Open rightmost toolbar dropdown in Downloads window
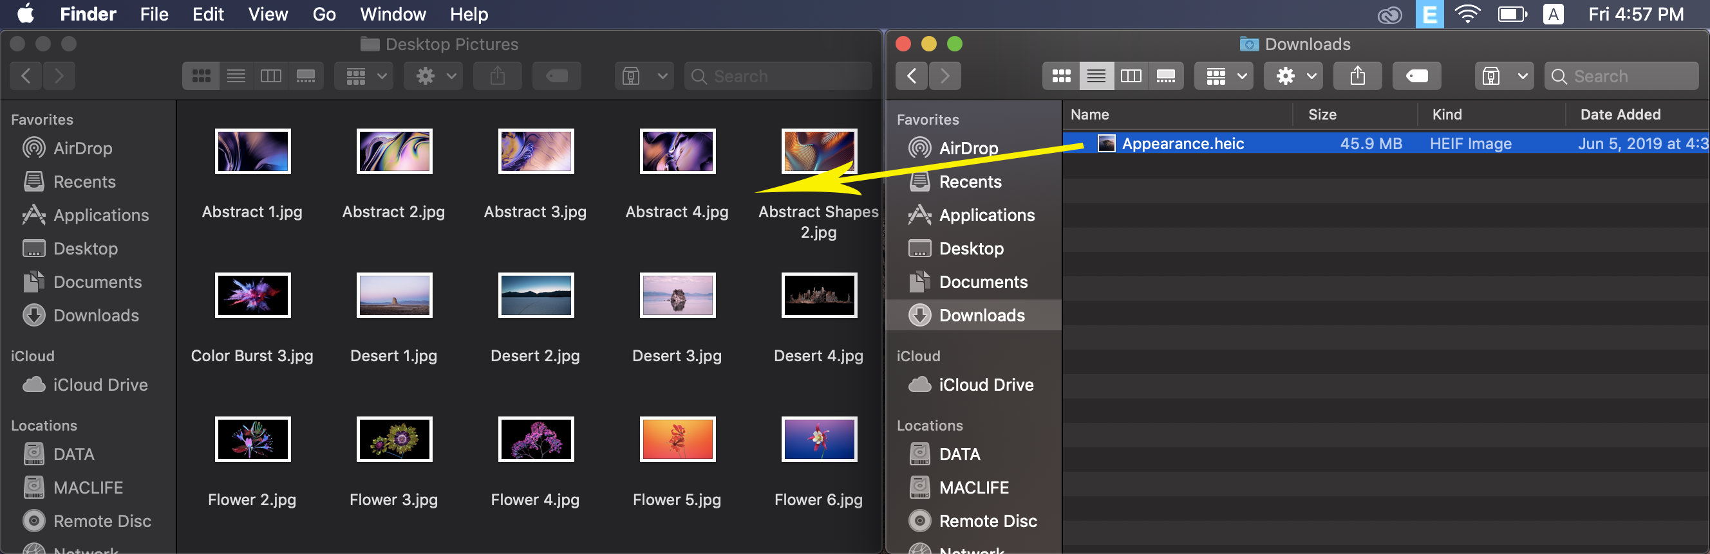 coord(1504,76)
